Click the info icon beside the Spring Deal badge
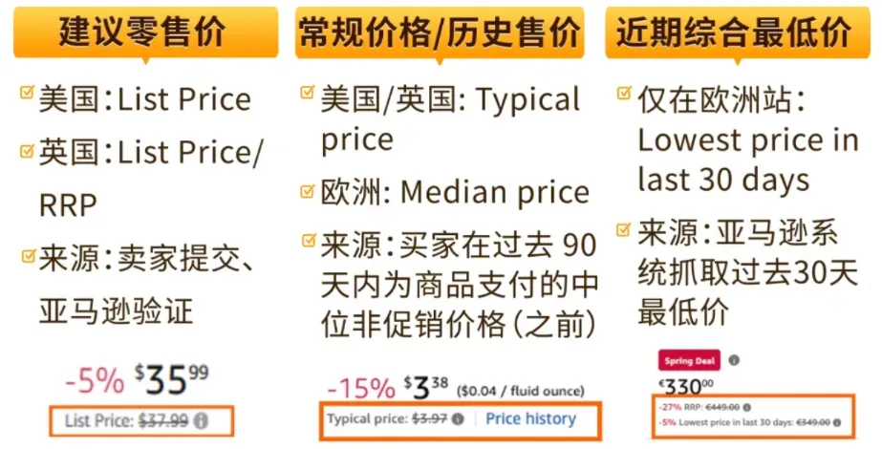The height and width of the screenshot is (449, 882). pyautogui.click(x=734, y=360)
